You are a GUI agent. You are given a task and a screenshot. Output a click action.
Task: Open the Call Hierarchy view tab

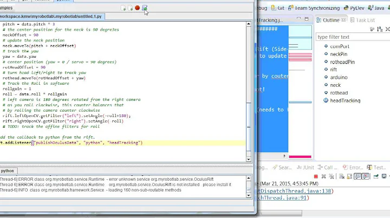click(x=327, y=167)
